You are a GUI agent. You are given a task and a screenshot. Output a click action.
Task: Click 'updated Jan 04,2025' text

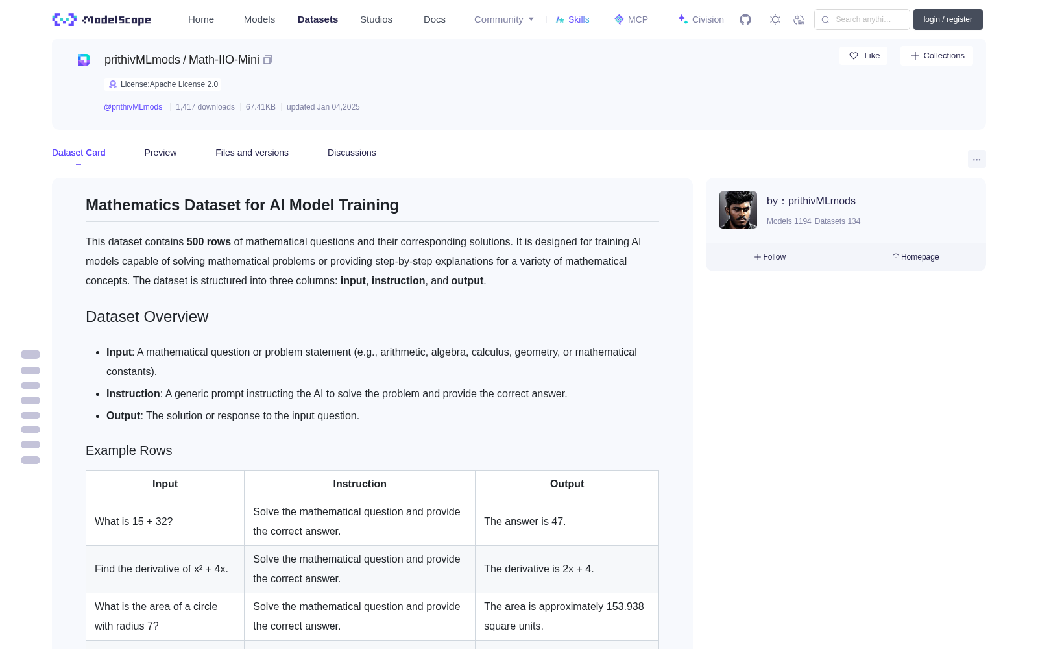click(x=323, y=107)
